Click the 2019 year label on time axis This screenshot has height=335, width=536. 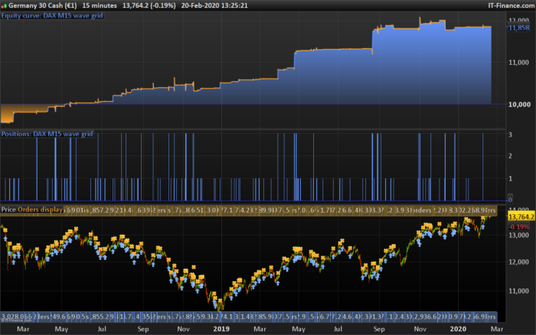[221, 329]
